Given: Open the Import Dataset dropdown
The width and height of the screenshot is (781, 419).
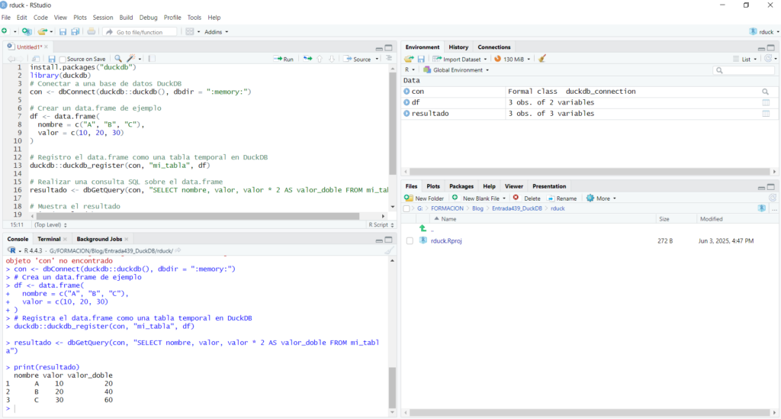Looking at the screenshot, I should 460,59.
